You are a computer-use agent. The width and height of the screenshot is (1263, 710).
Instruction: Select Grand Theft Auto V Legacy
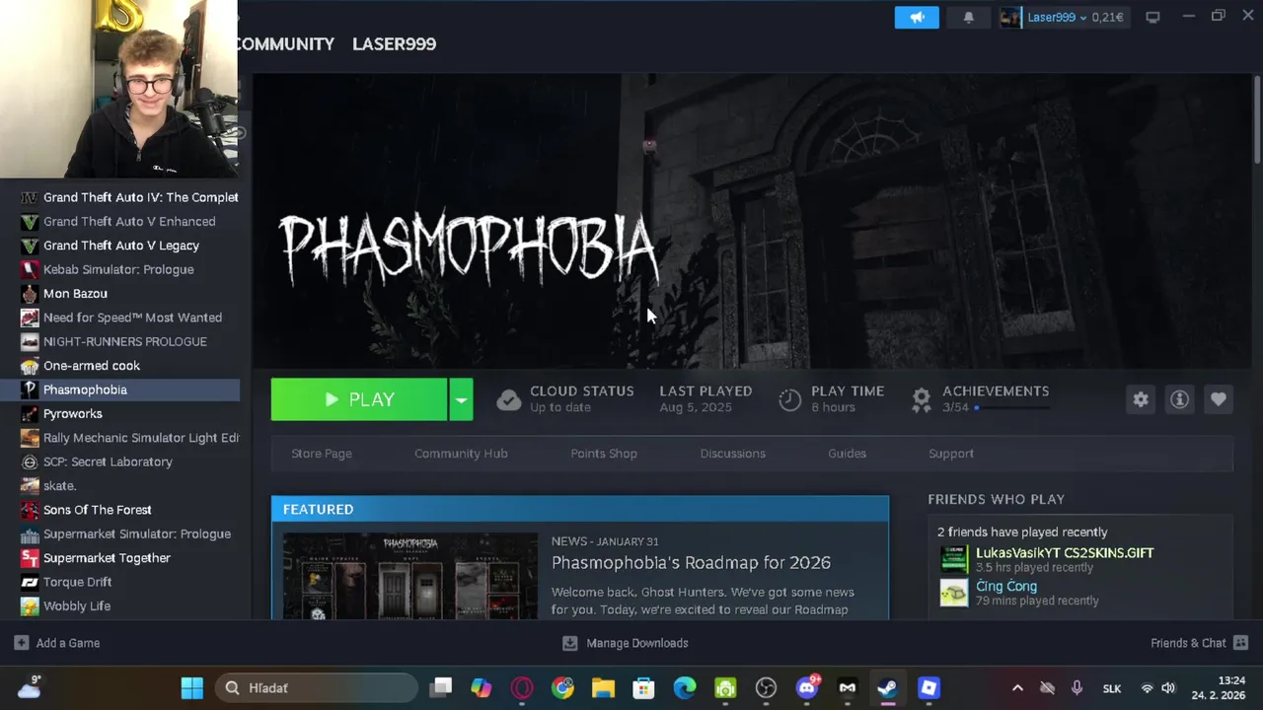(121, 246)
